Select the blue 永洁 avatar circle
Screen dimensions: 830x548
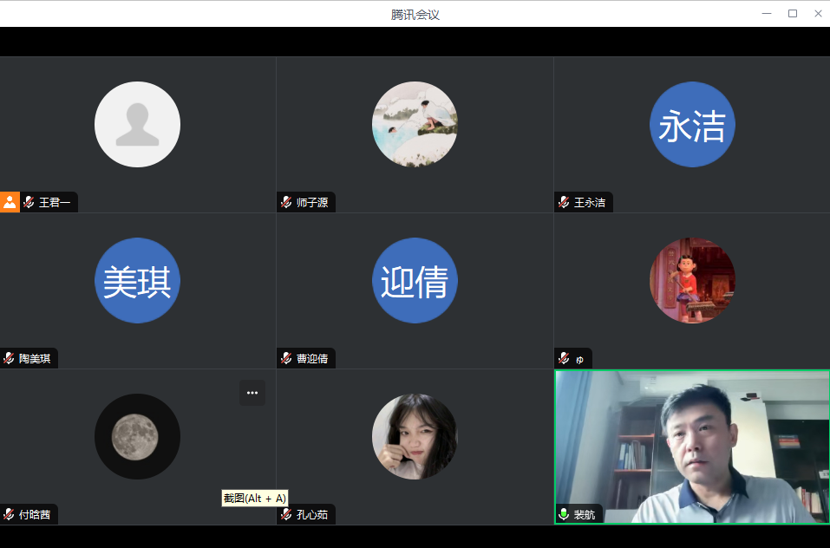coord(692,125)
